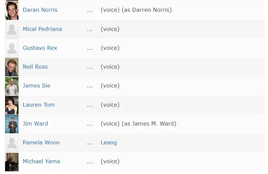Visit the Neil Ross actor link

point(35,67)
